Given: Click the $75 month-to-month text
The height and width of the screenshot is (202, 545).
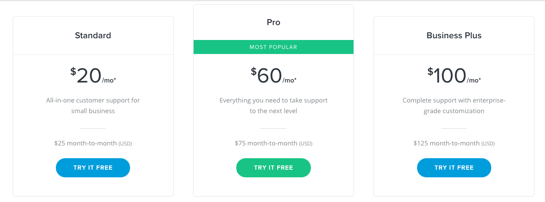Looking at the screenshot, I should point(266,143).
